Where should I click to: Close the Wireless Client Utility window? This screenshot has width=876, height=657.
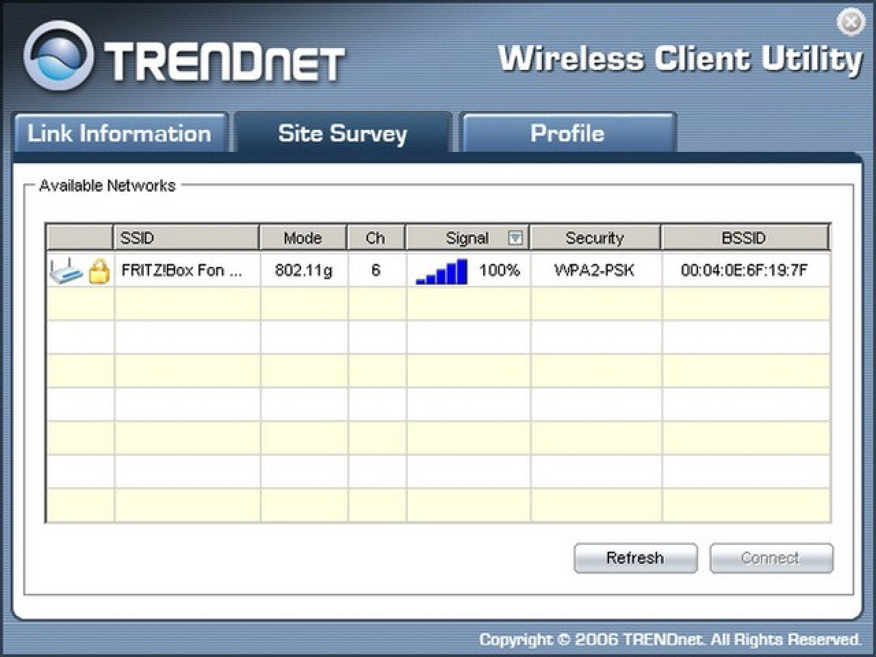[x=851, y=23]
